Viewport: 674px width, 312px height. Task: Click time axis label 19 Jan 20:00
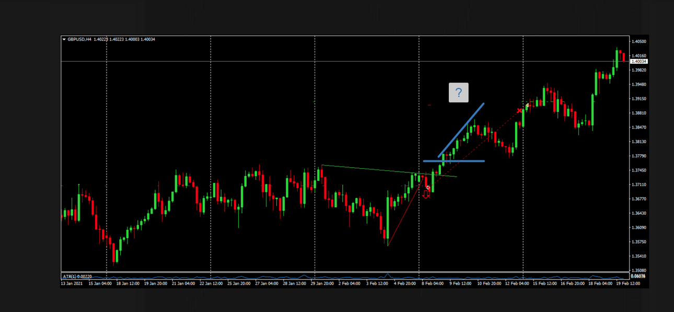coord(156,283)
